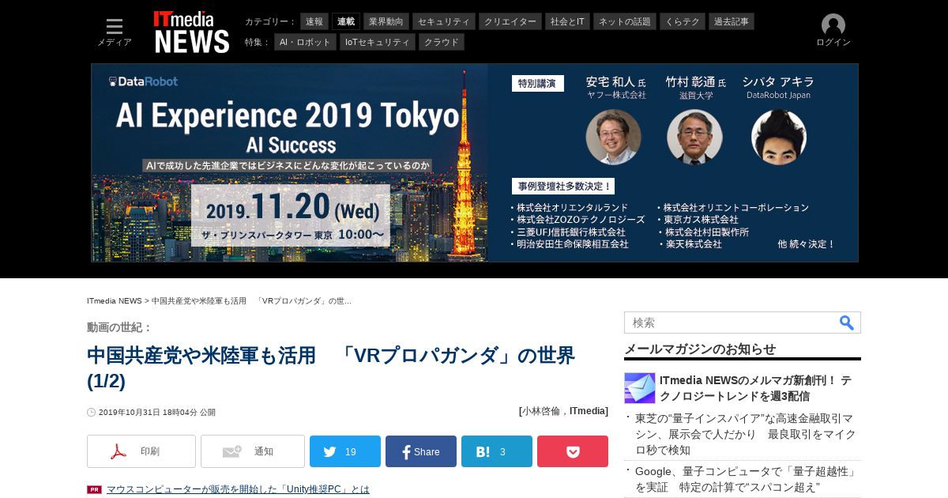Open the 速報 category
The image size is (948, 498).
314,21
